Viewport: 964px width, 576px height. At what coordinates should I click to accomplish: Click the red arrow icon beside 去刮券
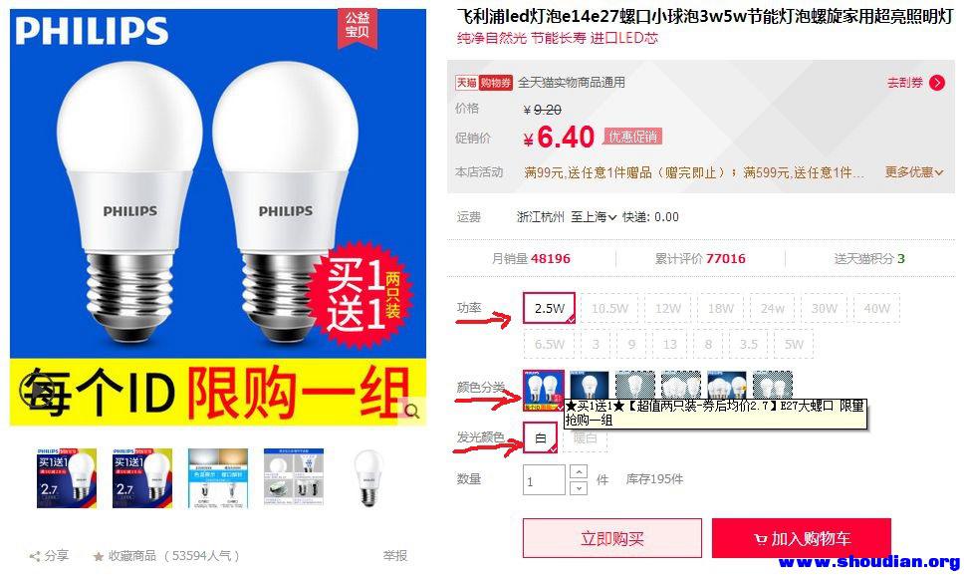coord(937,83)
